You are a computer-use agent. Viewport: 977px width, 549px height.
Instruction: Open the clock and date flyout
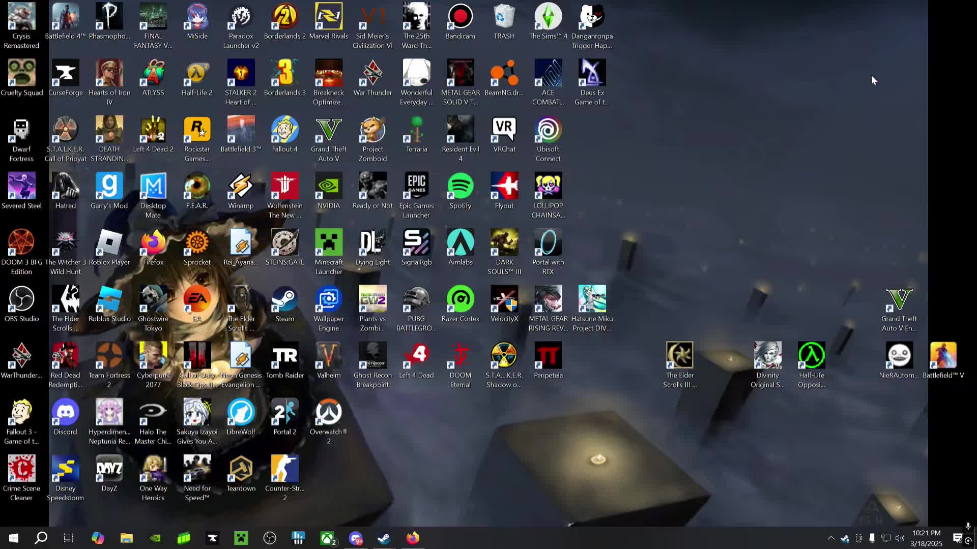coord(926,538)
